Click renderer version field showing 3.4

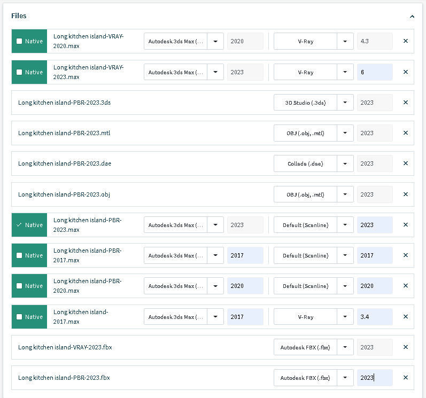click(x=374, y=317)
